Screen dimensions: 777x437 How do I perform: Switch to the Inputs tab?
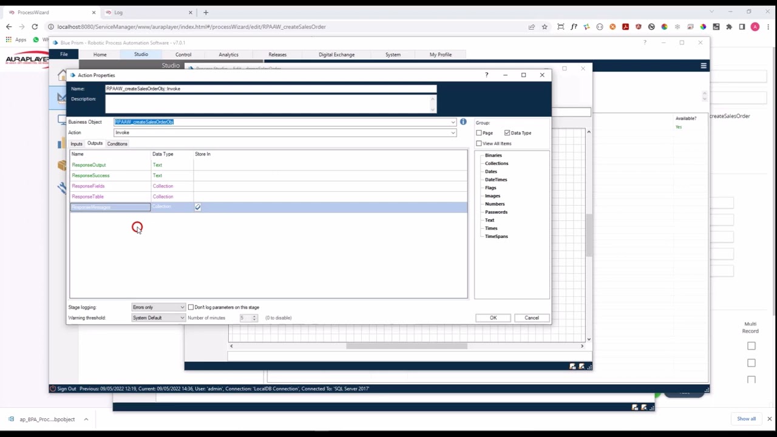click(x=76, y=144)
